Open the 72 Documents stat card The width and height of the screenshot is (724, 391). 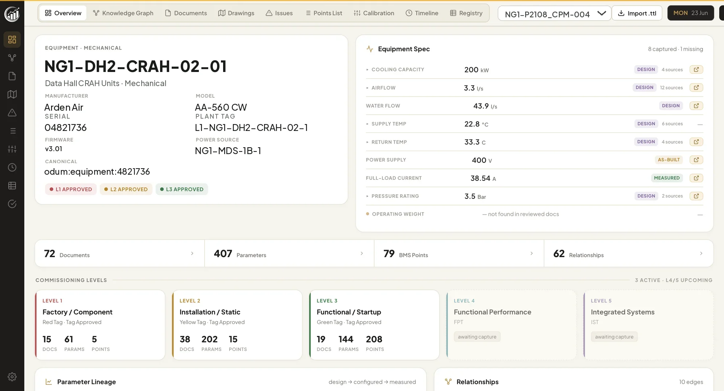pyautogui.click(x=120, y=254)
